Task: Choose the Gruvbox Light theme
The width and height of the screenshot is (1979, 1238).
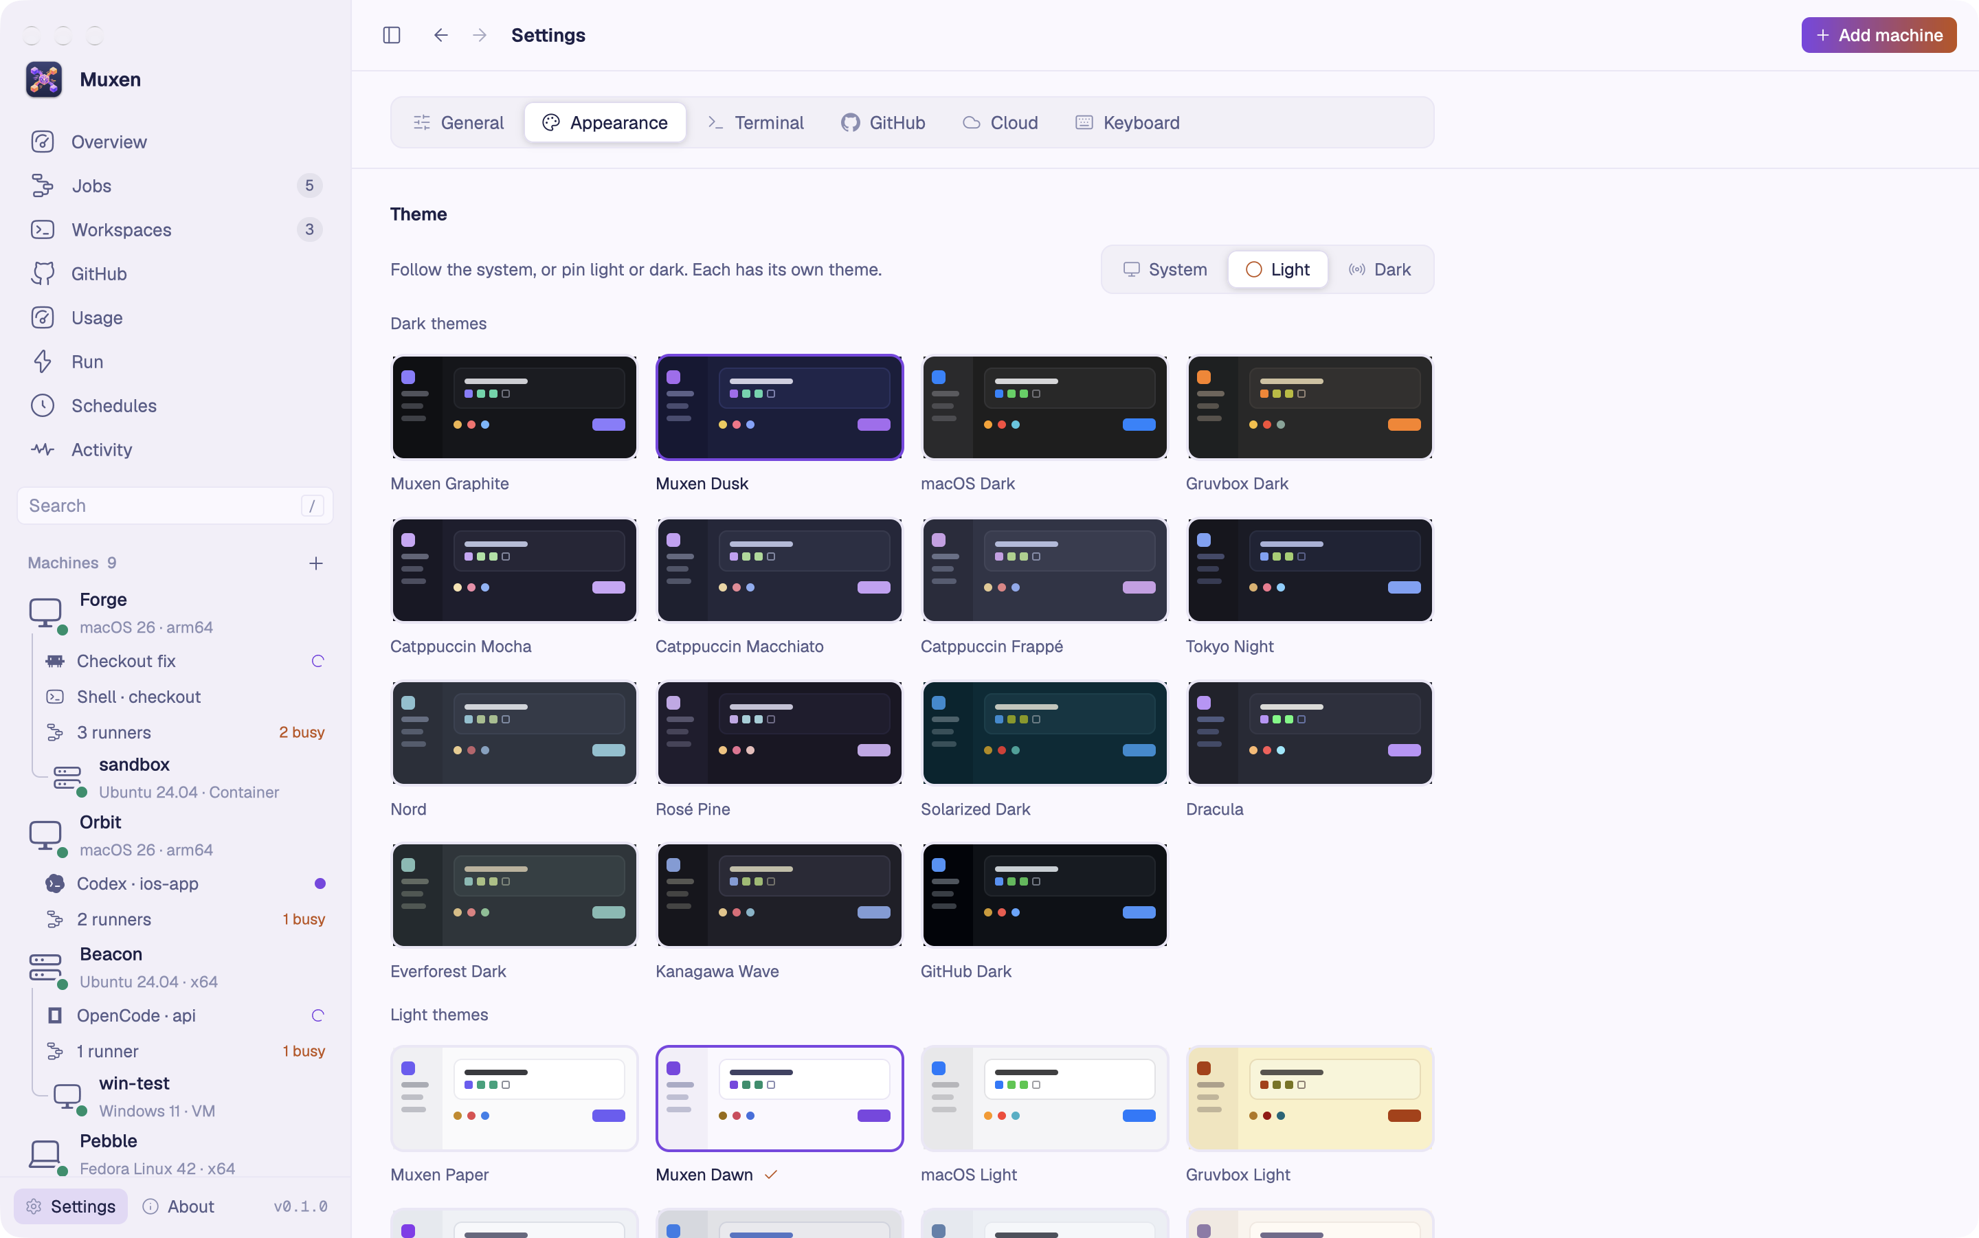Action: point(1309,1098)
